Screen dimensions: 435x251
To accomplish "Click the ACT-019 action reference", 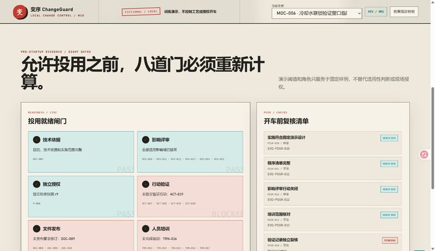I will (x=176, y=194).
